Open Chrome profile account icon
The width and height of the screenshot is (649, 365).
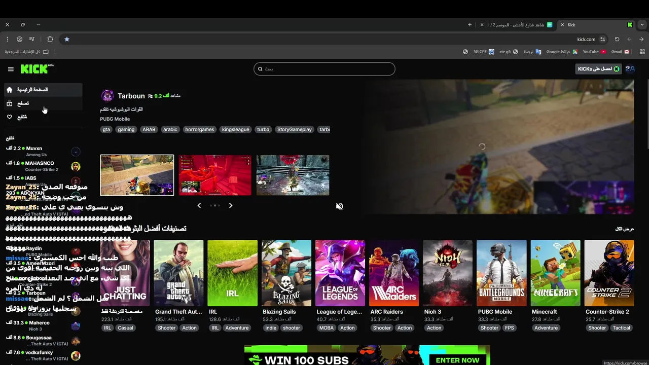[19, 39]
